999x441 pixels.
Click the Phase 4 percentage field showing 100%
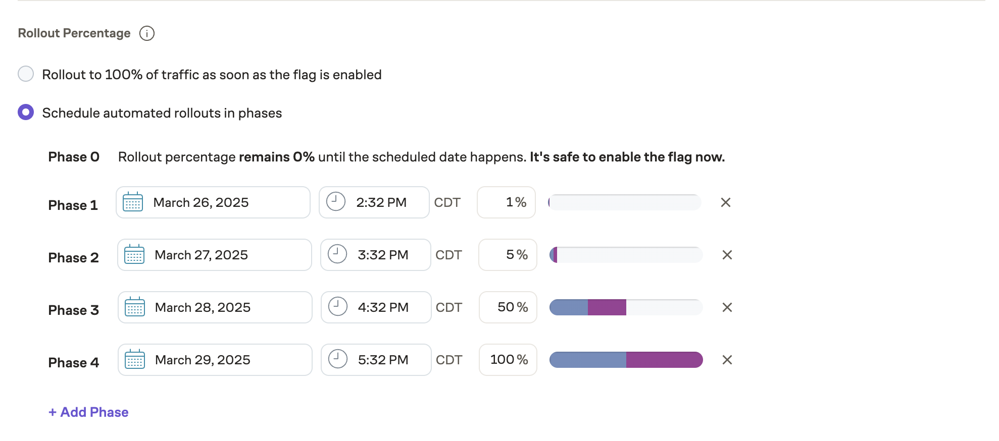[x=508, y=360]
